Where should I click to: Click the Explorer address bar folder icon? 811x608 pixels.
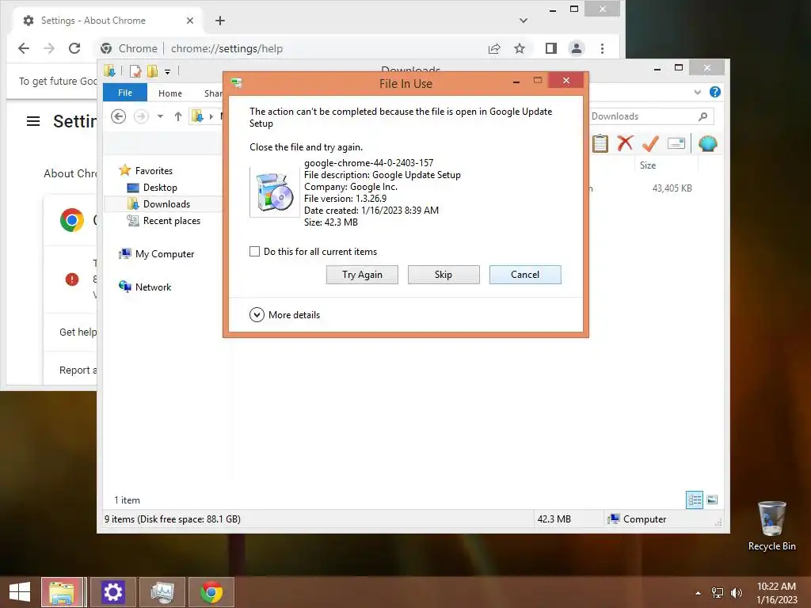pyautogui.click(x=197, y=116)
